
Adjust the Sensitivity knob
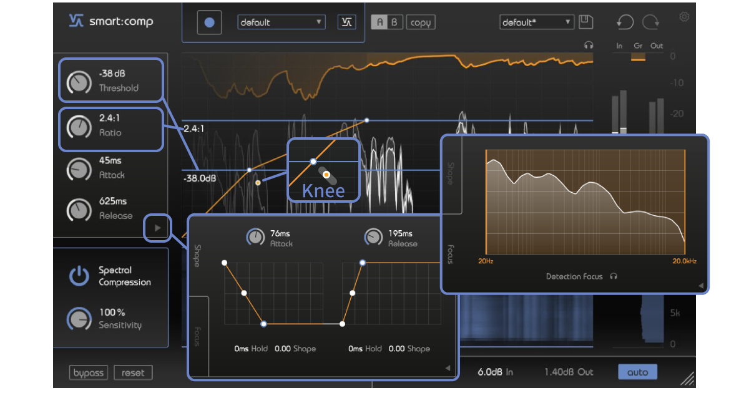pyautogui.click(x=79, y=318)
